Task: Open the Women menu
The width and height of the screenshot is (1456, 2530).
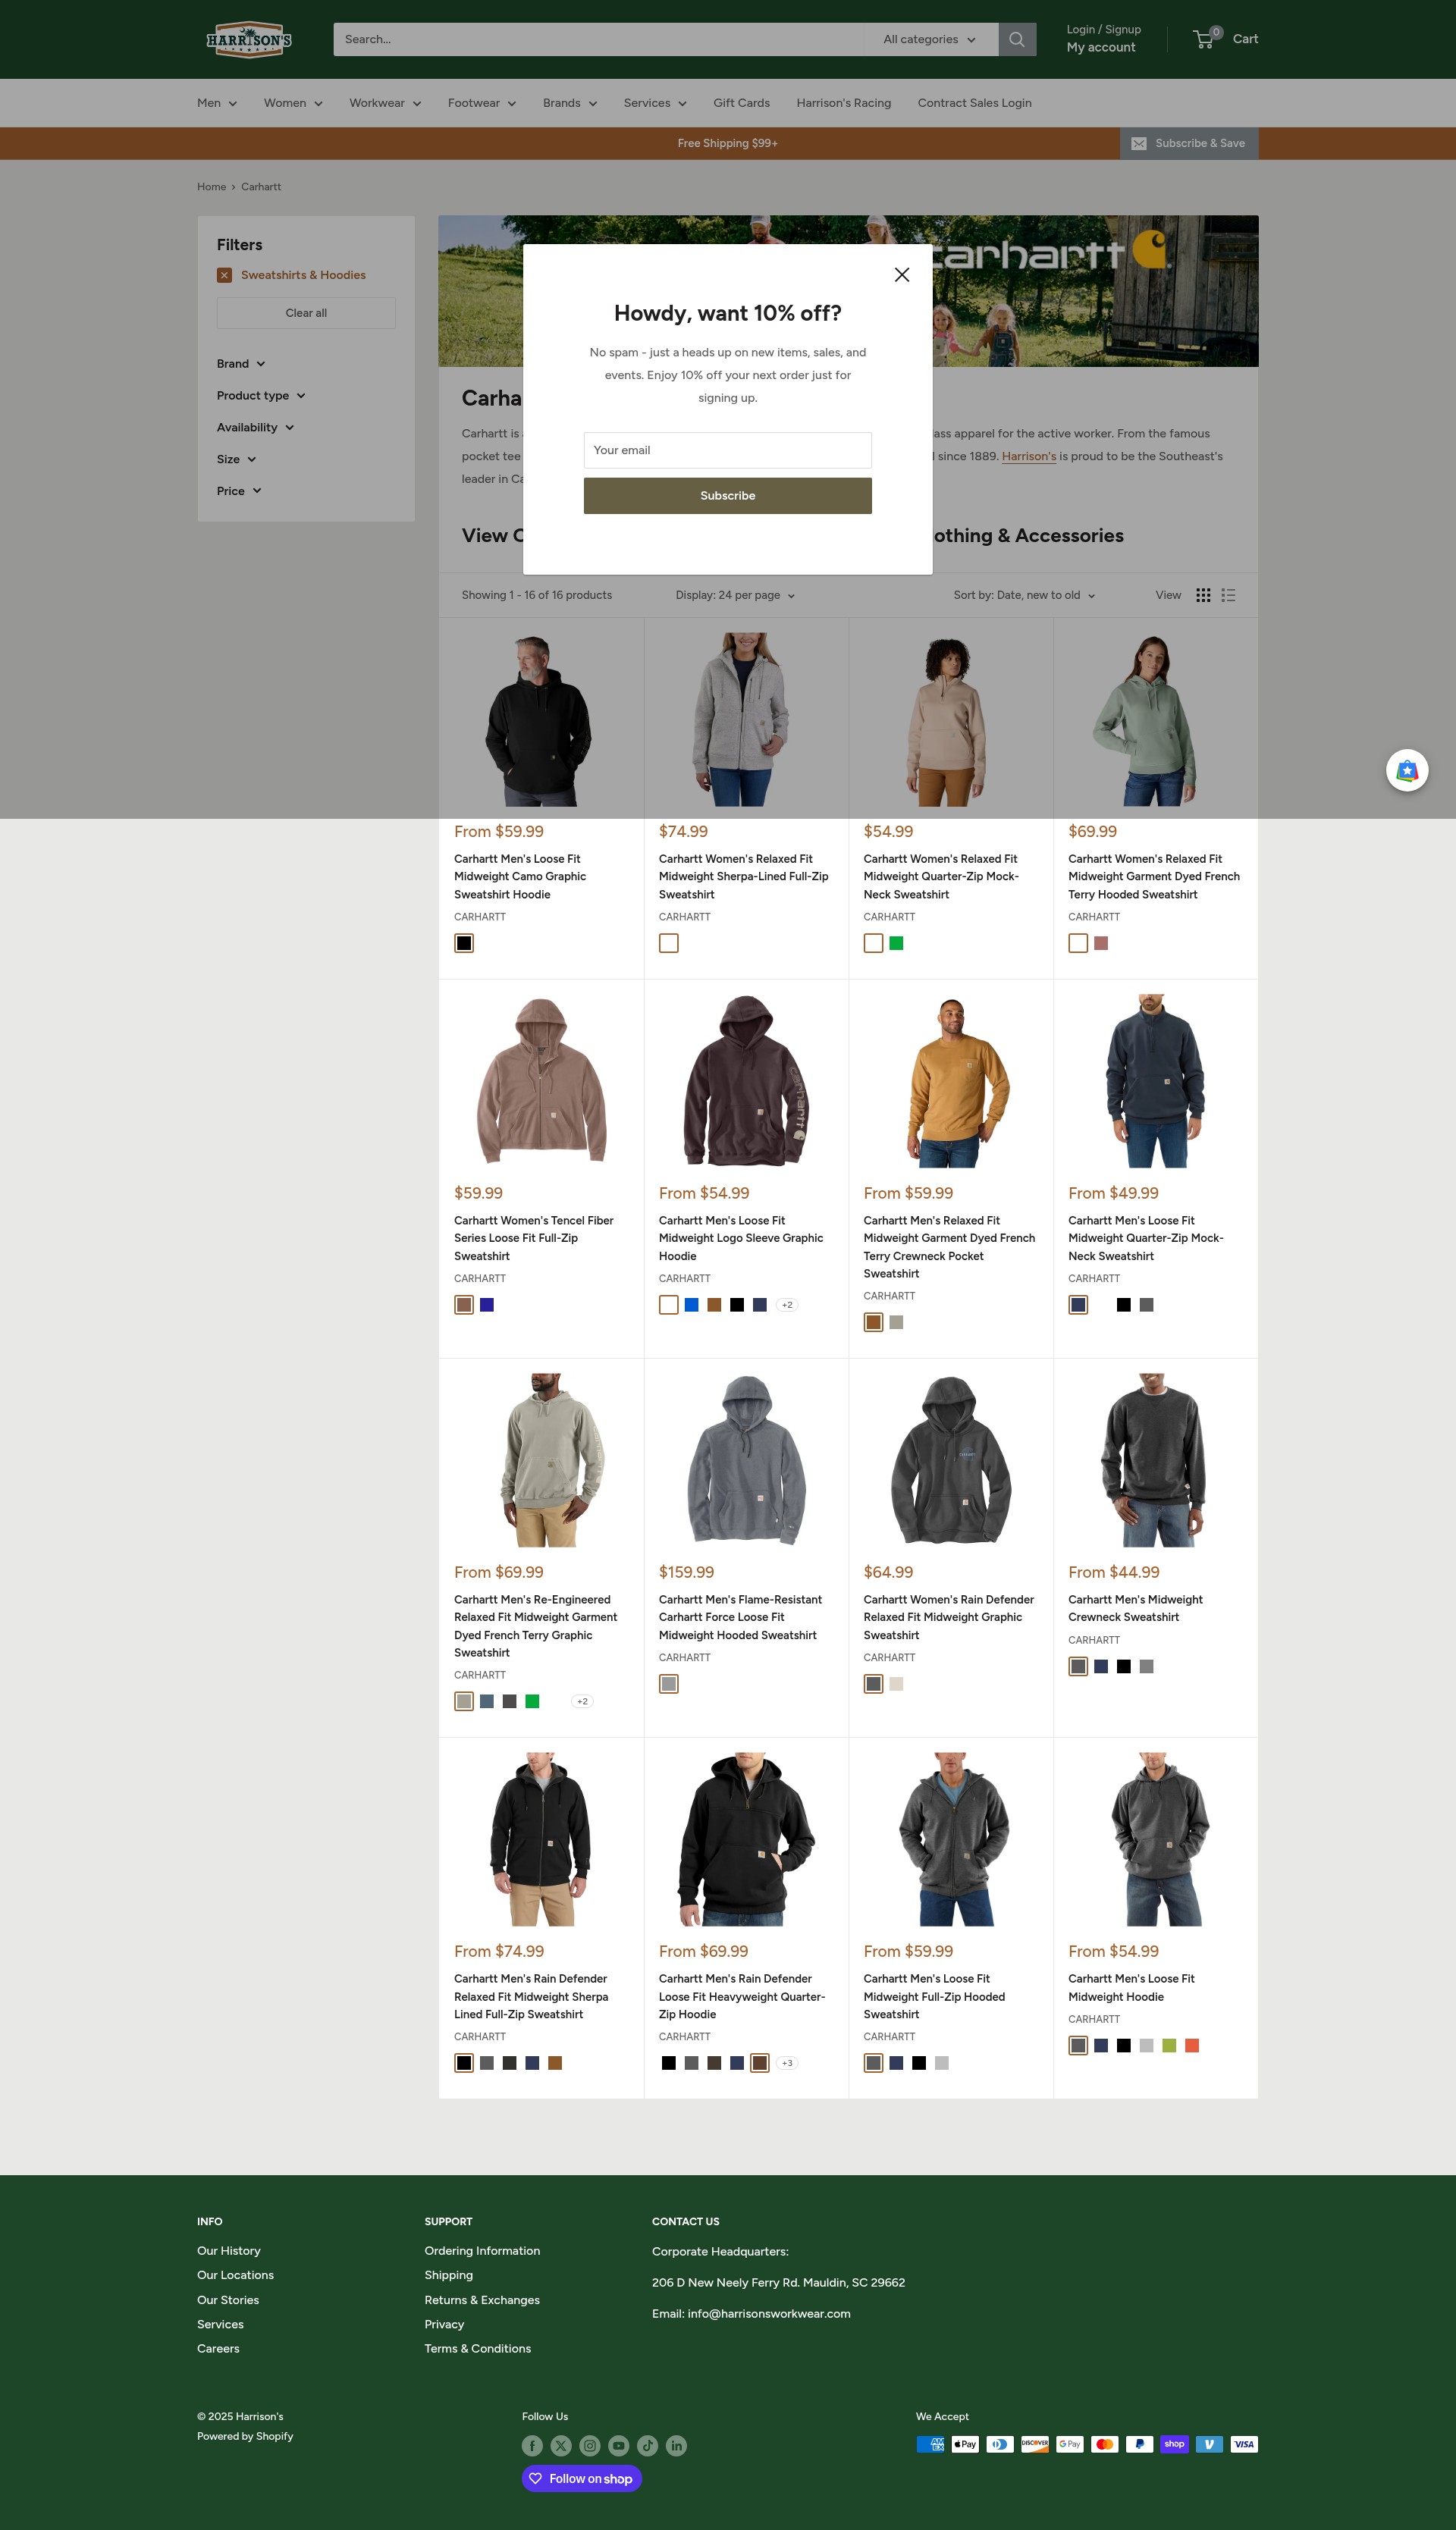Action: 293,103
